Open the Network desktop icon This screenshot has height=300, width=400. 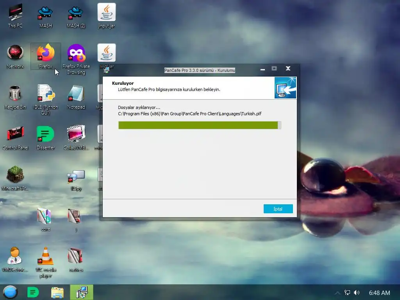(x=15, y=57)
